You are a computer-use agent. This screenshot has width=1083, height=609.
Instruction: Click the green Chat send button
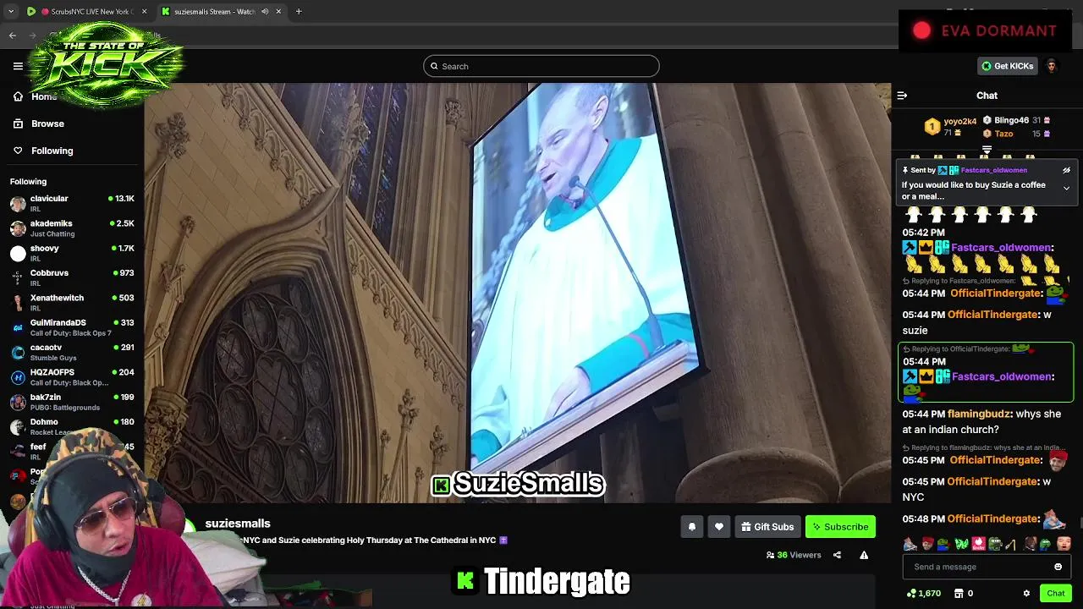click(x=1055, y=593)
